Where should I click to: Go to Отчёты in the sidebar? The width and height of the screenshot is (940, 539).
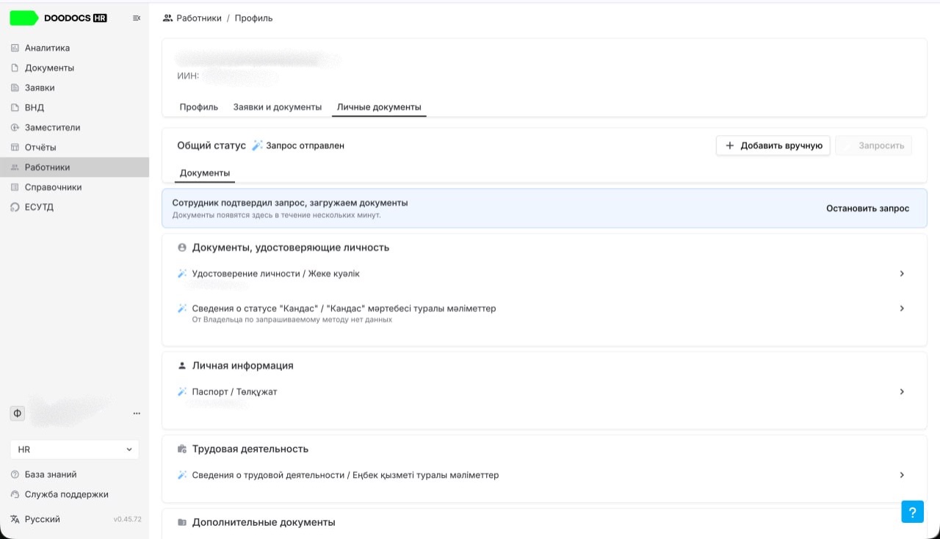click(40, 147)
